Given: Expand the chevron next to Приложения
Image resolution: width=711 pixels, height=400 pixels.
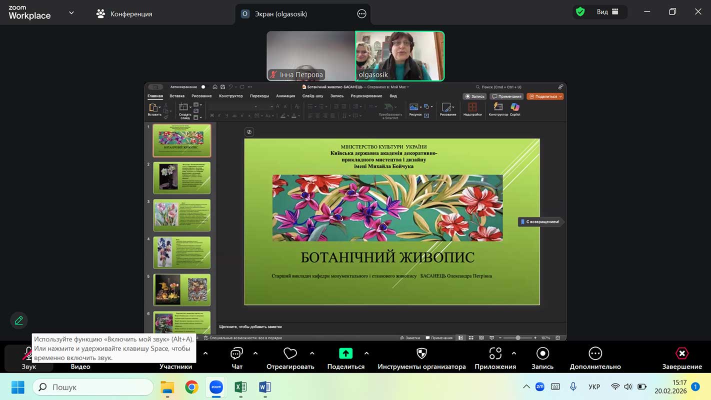Looking at the screenshot, I should (514, 353).
